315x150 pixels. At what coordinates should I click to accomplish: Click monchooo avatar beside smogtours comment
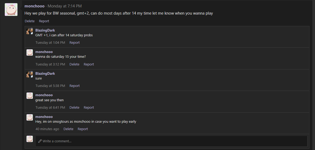(30, 117)
